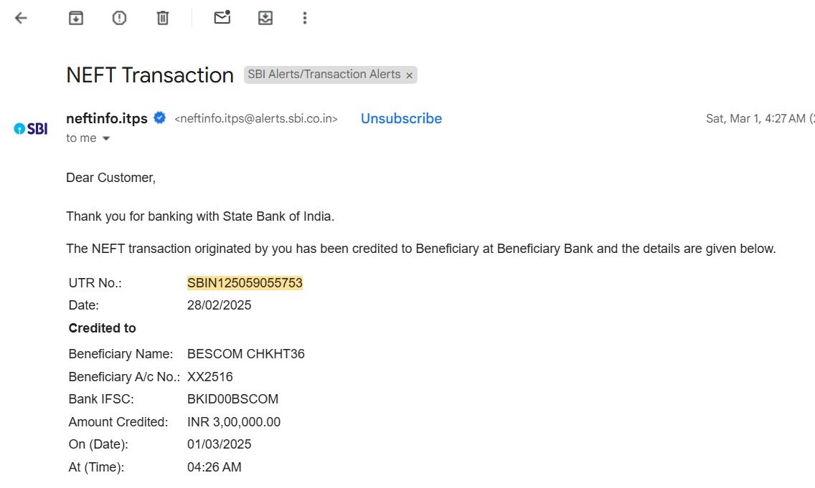Delete the email using trash icon
Viewport: 815px width, 488px height.
pyautogui.click(x=163, y=18)
